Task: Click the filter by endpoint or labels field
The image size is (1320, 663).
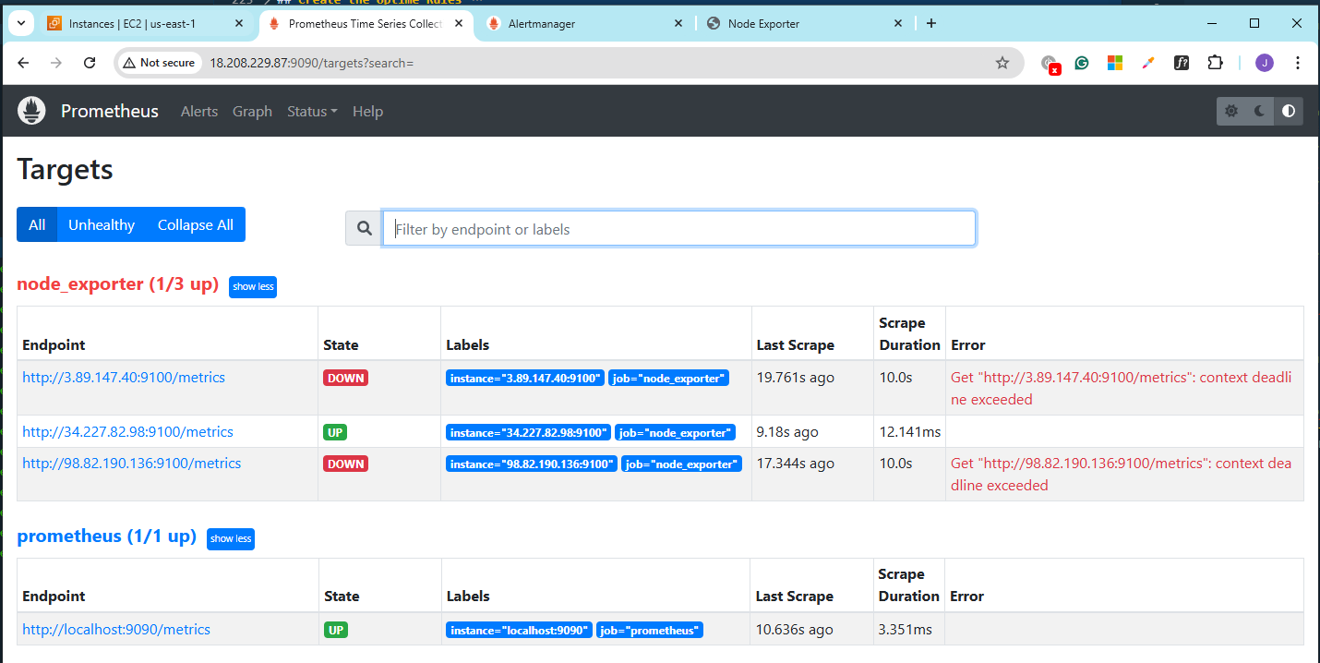Action: [679, 229]
